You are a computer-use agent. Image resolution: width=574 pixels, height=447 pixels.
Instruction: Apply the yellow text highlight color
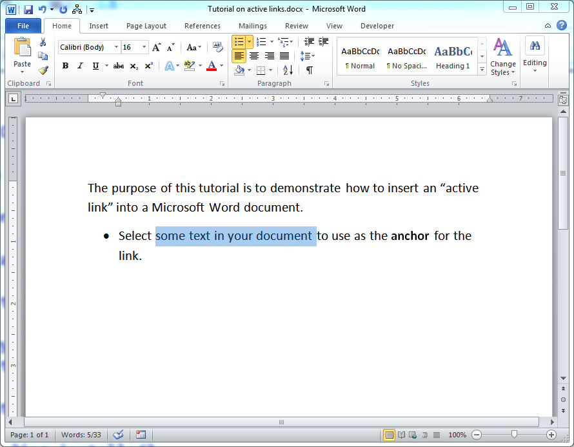tap(189, 66)
